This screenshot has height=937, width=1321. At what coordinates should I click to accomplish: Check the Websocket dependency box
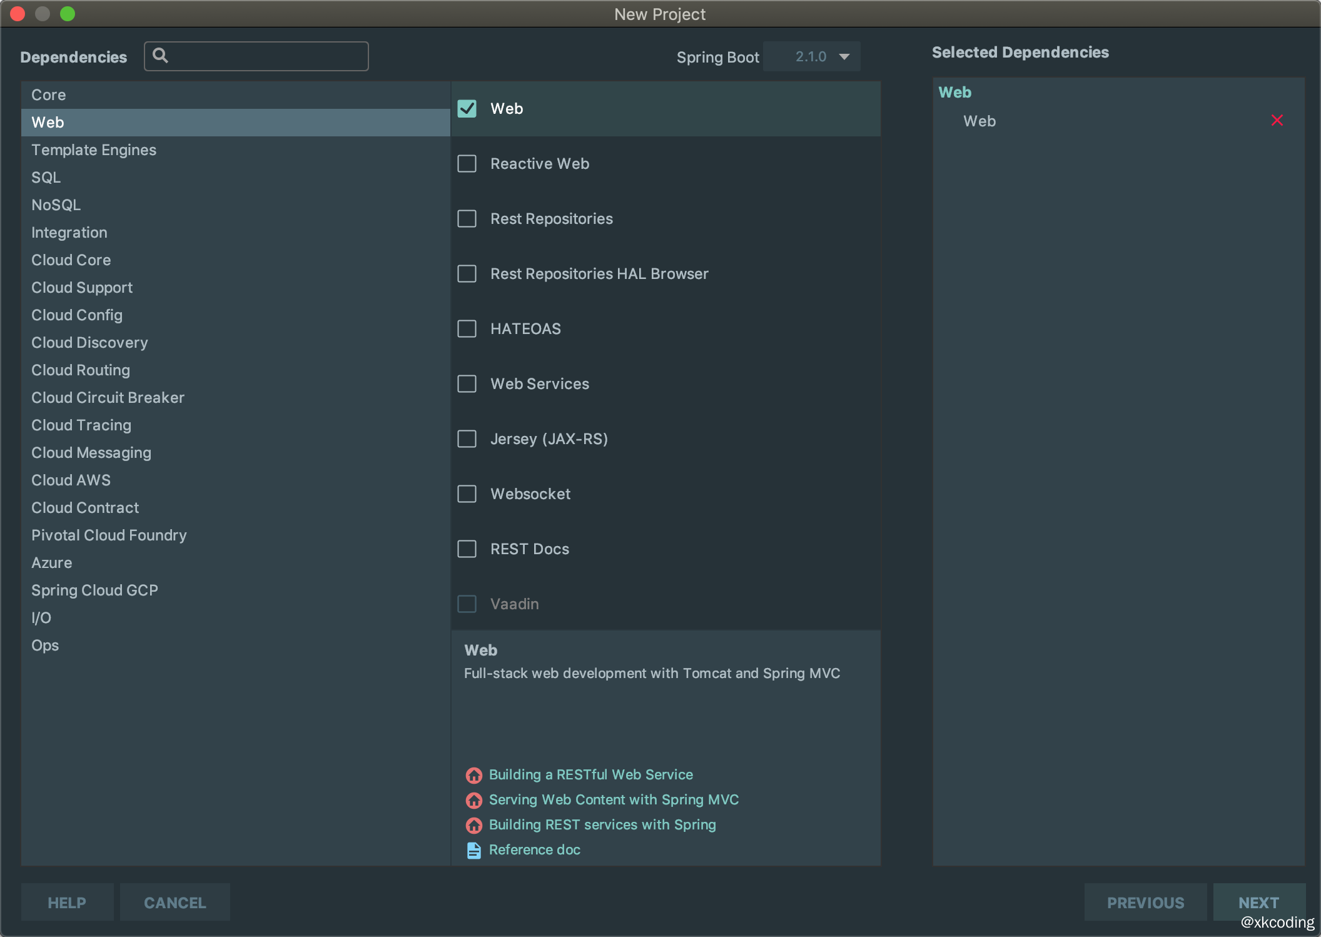tap(467, 494)
